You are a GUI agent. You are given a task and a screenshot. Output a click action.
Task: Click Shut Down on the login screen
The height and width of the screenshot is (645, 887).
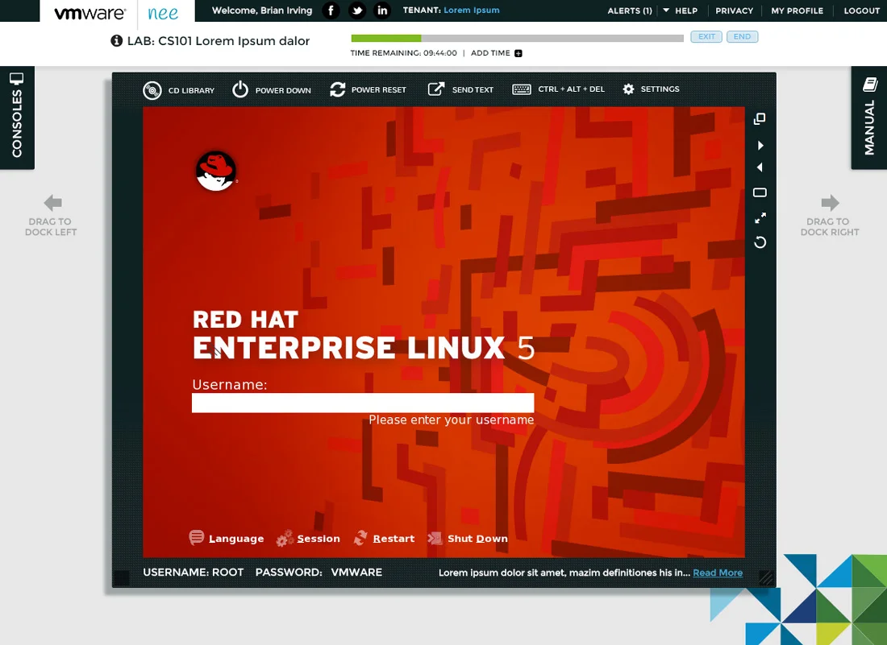click(468, 538)
